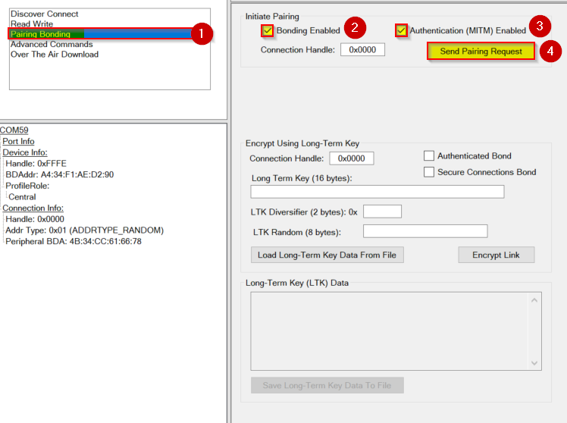Toggle the Bonding Enabled checkbox

[x=267, y=31]
